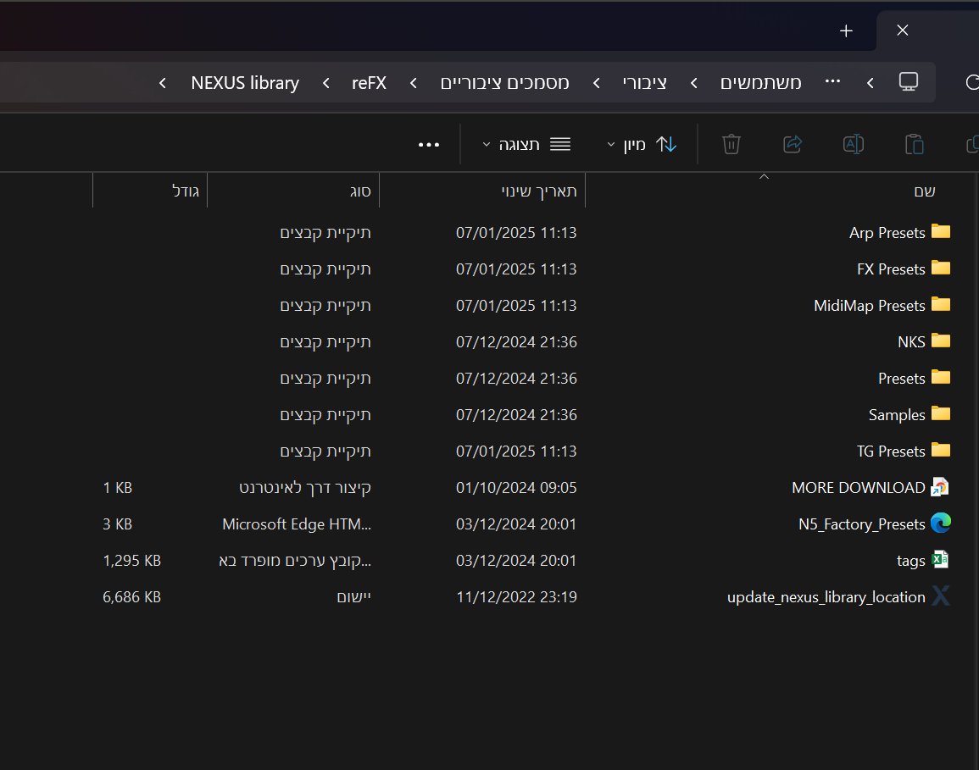Go to ציבורי breadcrumb folder

click(x=644, y=83)
